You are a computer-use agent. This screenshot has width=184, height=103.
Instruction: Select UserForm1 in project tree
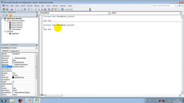click(15, 34)
